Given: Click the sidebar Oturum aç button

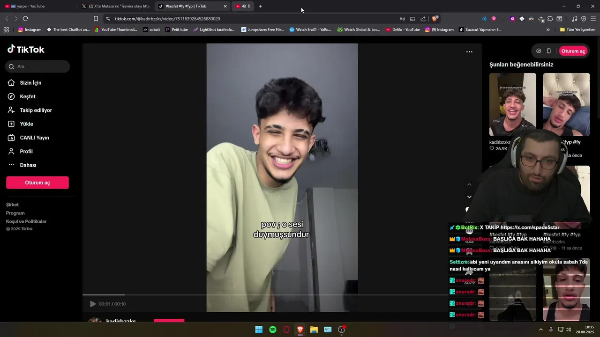Looking at the screenshot, I should pyautogui.click(x=37, y=183).
